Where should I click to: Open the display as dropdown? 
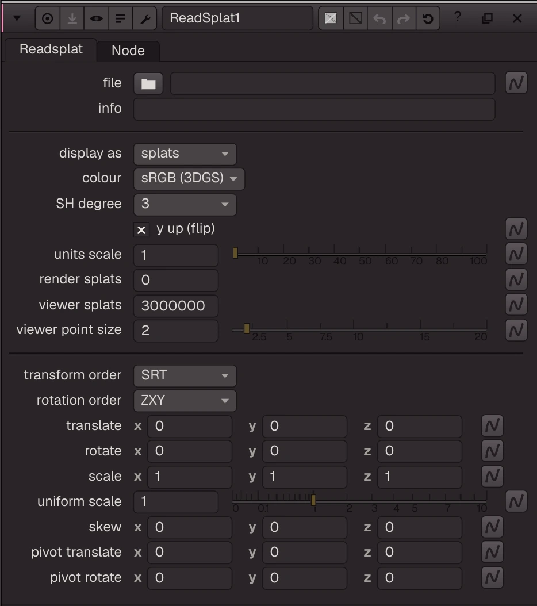185,154
